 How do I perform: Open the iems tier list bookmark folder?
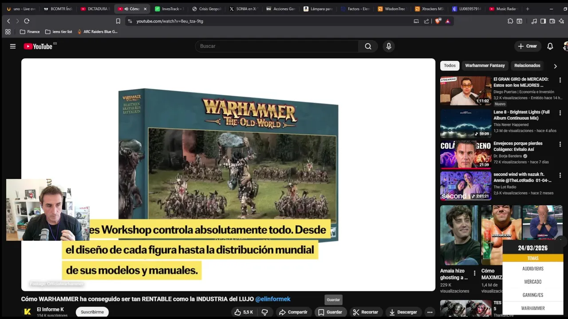click(59, 31)
